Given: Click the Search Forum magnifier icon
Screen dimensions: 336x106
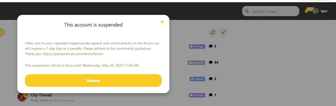Looking at the screenshot, I should pyautogui.click(x=246, y=11).
